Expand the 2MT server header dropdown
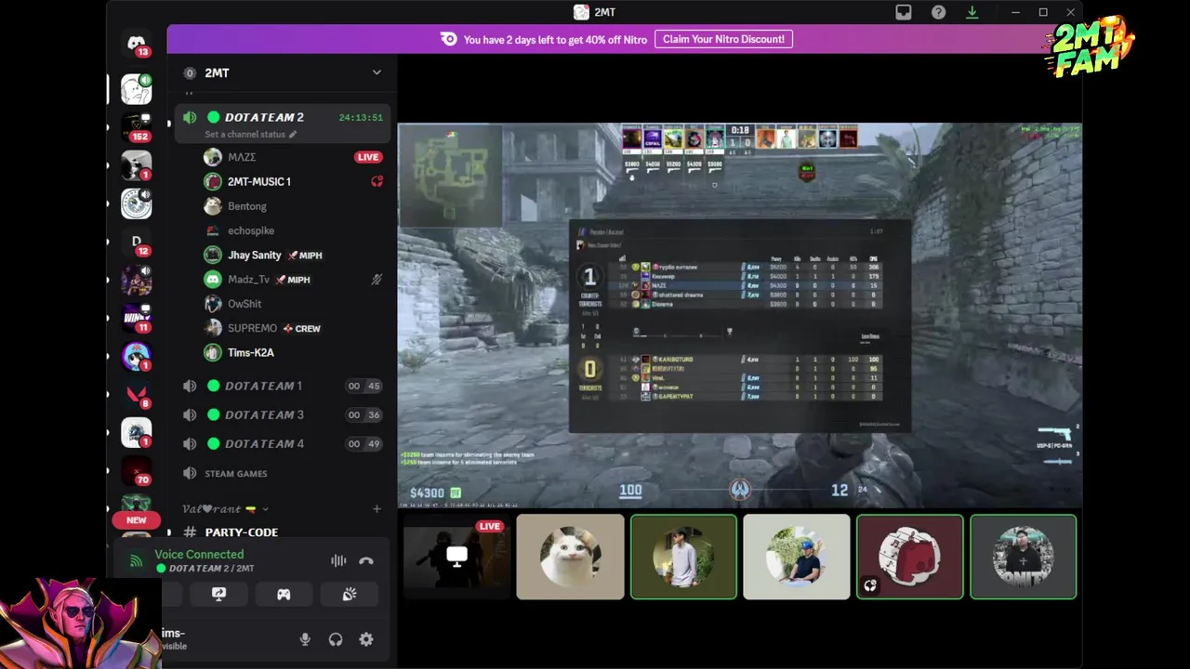 377,72
